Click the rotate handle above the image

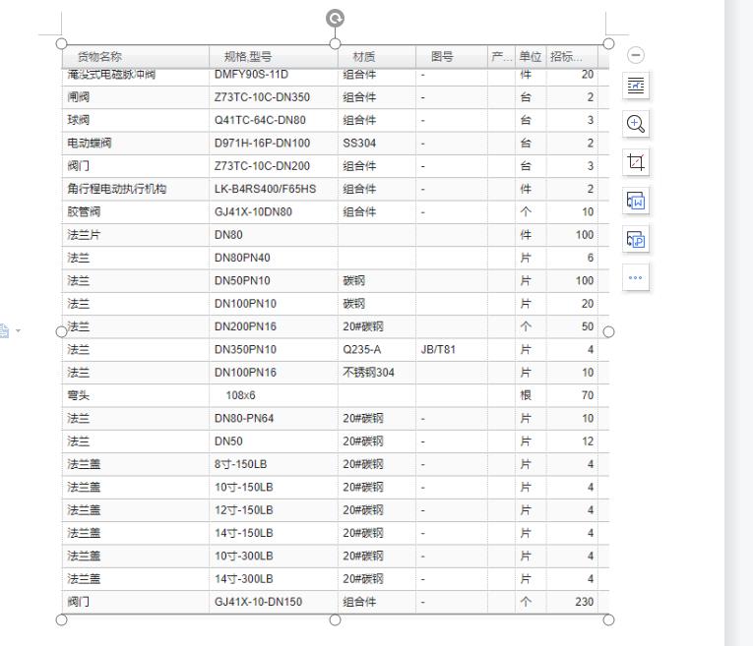click(335, 19)
